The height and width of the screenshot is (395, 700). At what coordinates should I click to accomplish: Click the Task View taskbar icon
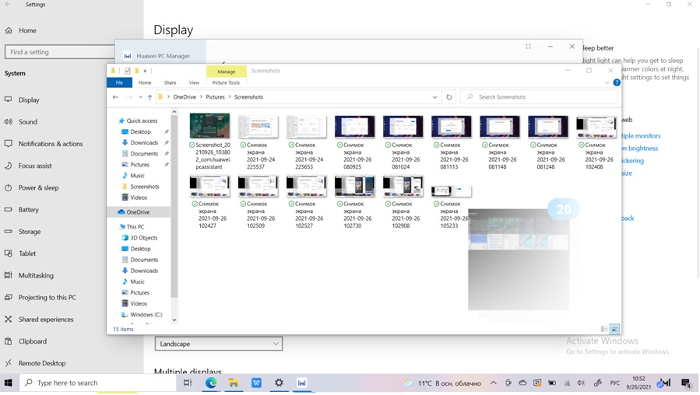[188, 383]
